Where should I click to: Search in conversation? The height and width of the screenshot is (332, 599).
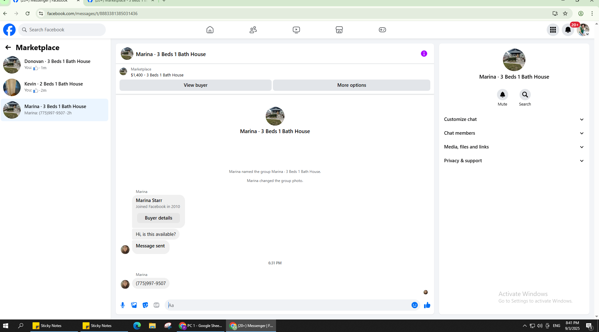tap(525, 95)
